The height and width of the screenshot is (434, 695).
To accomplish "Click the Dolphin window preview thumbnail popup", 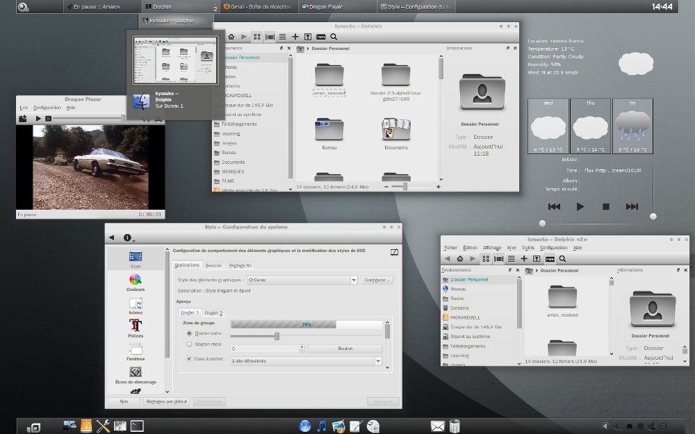I will (x=176, y=60).
